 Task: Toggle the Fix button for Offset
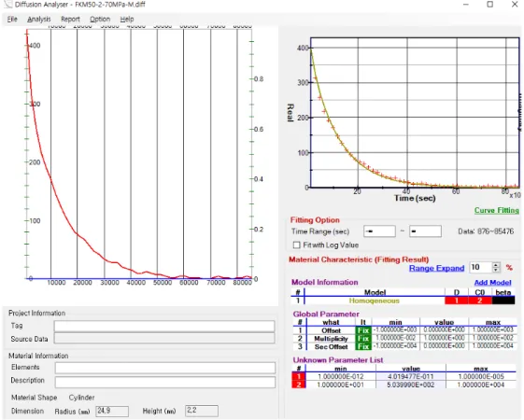click(363, 330)
